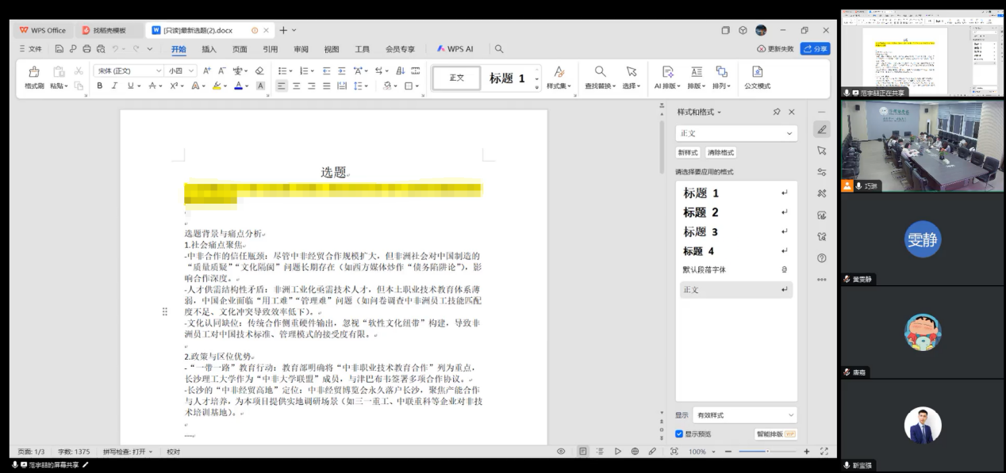Toggle italic formatting button
1006x473 pixels.
[x=114, y=86]
